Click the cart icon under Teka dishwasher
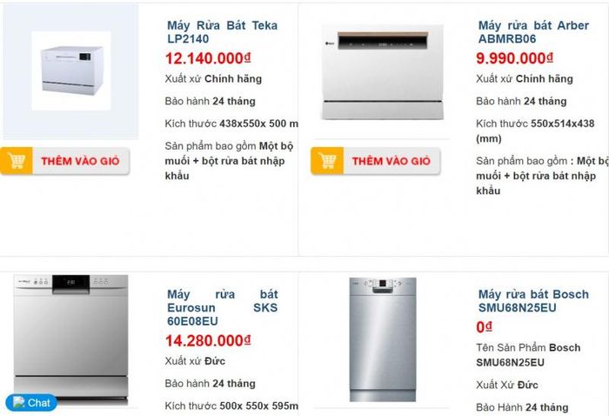 17,160
